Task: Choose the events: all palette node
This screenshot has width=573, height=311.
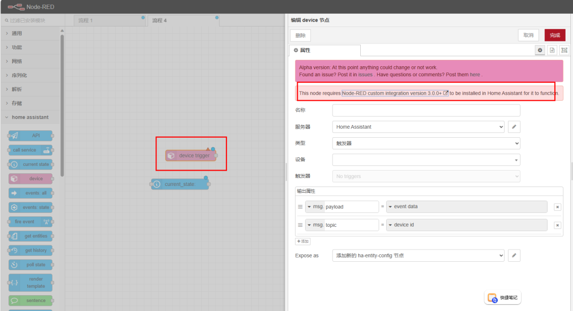Action: tap(30, 193)
